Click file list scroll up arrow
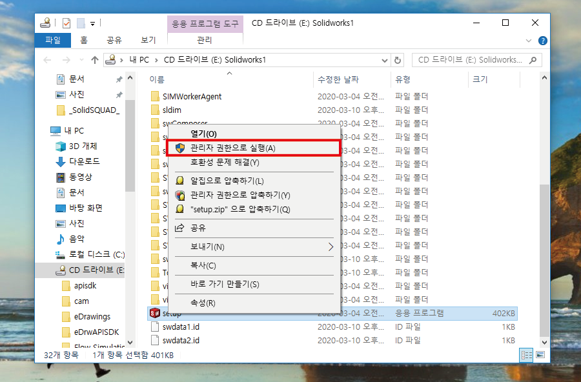The height and width of the screenshot is (382, 581). 544,78
